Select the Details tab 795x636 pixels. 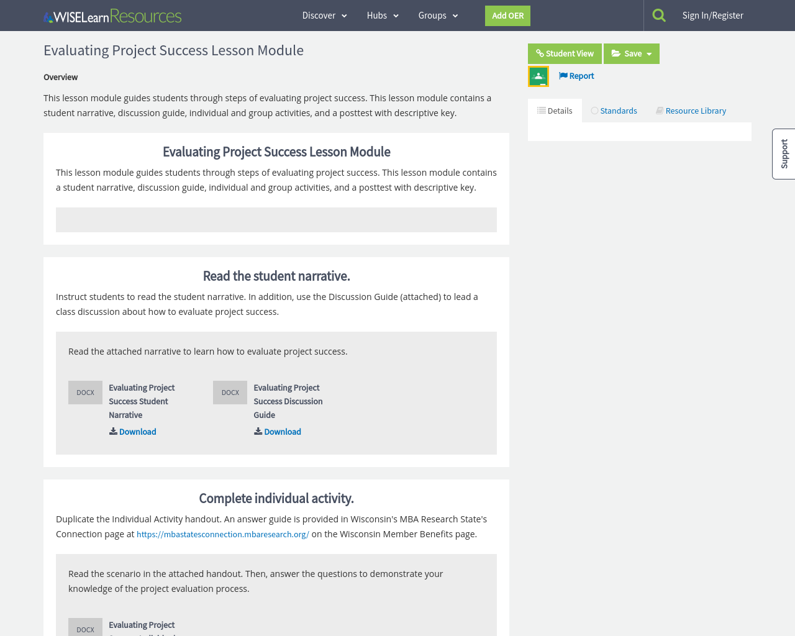tap(555, 110)
